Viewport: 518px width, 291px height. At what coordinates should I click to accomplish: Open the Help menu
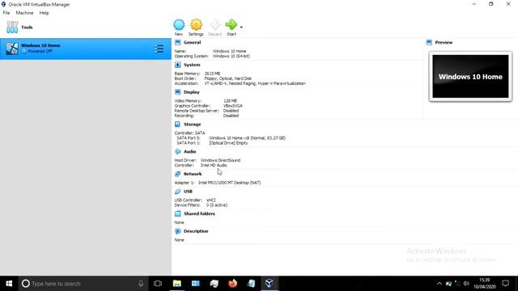click(44, 13)
